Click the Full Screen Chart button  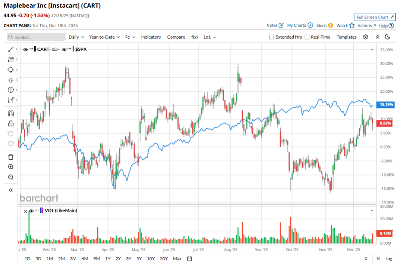(x=375, y=17)
